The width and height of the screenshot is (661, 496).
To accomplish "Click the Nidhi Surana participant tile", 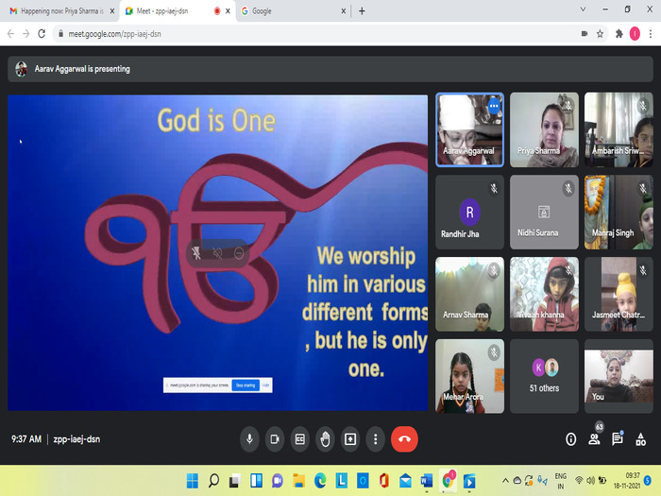I will tap(544, 213).
